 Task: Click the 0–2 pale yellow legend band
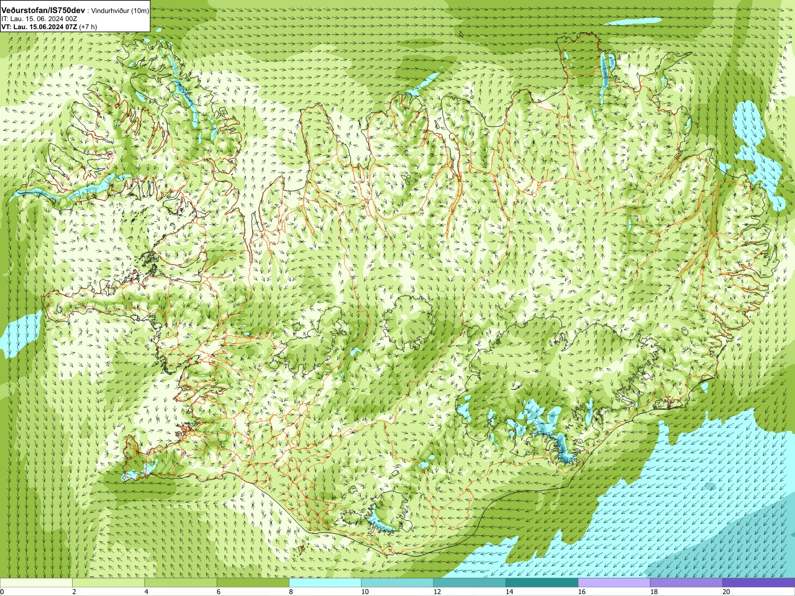coord(36,583)
